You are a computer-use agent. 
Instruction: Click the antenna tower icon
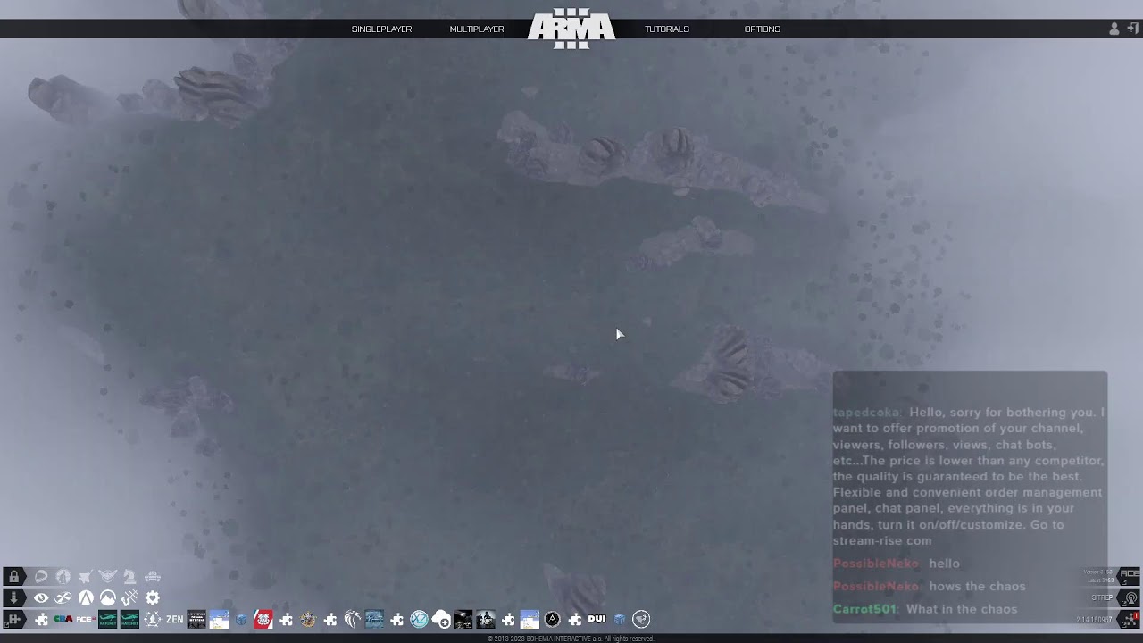pyautogui.click(x=130, y=598)
